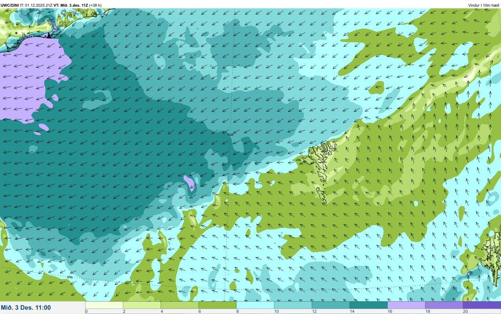Click the 'VT: Mið. 3.des. 11Z' valid time text
This screenshot has width=501, height=314.
[x=70, y=5]
